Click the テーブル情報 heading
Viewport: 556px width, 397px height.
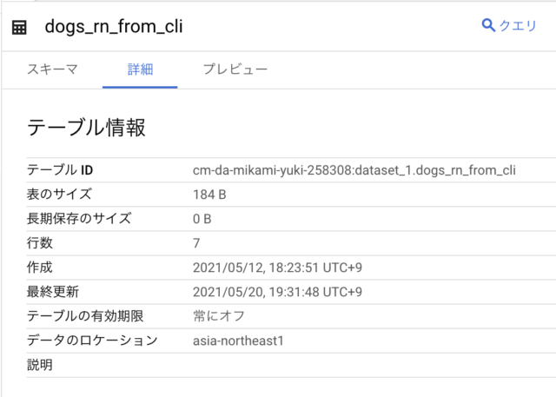pyautogui.click(x=86, y=127)
